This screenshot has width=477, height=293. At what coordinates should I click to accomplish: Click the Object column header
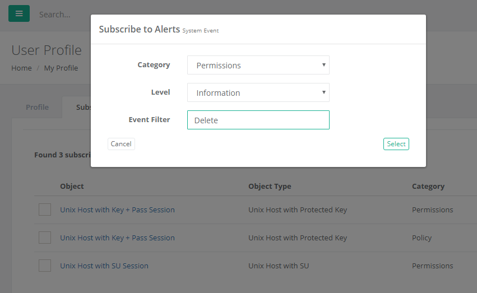tap(72, 186)
